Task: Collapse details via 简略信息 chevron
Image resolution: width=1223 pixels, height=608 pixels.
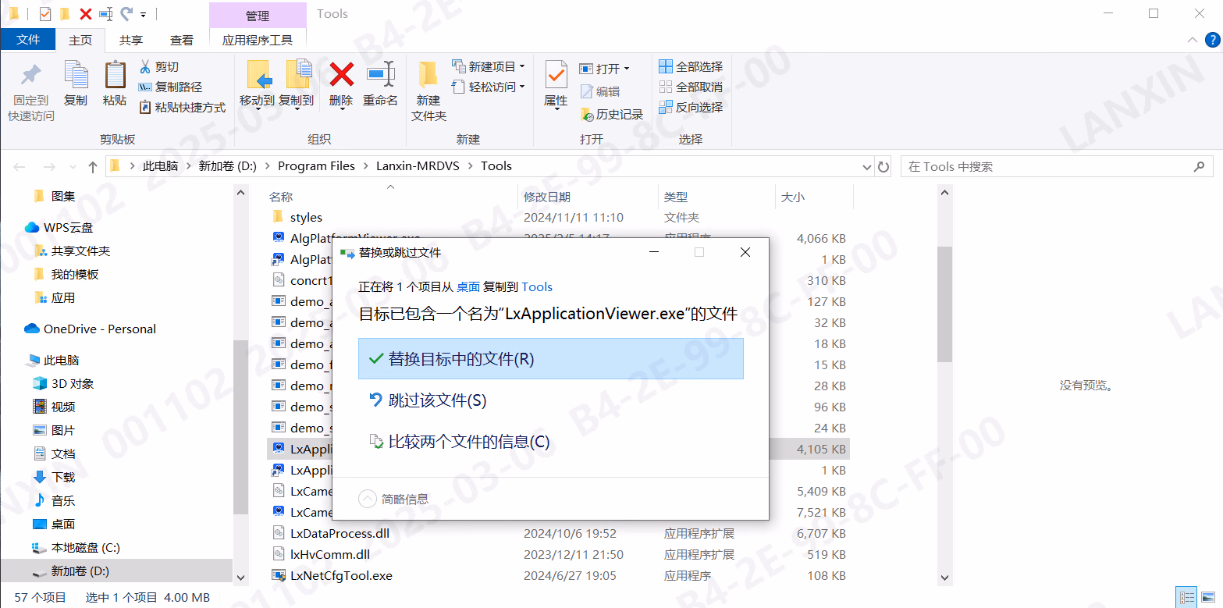Action: pyautogui.click(x=368, y=499)
